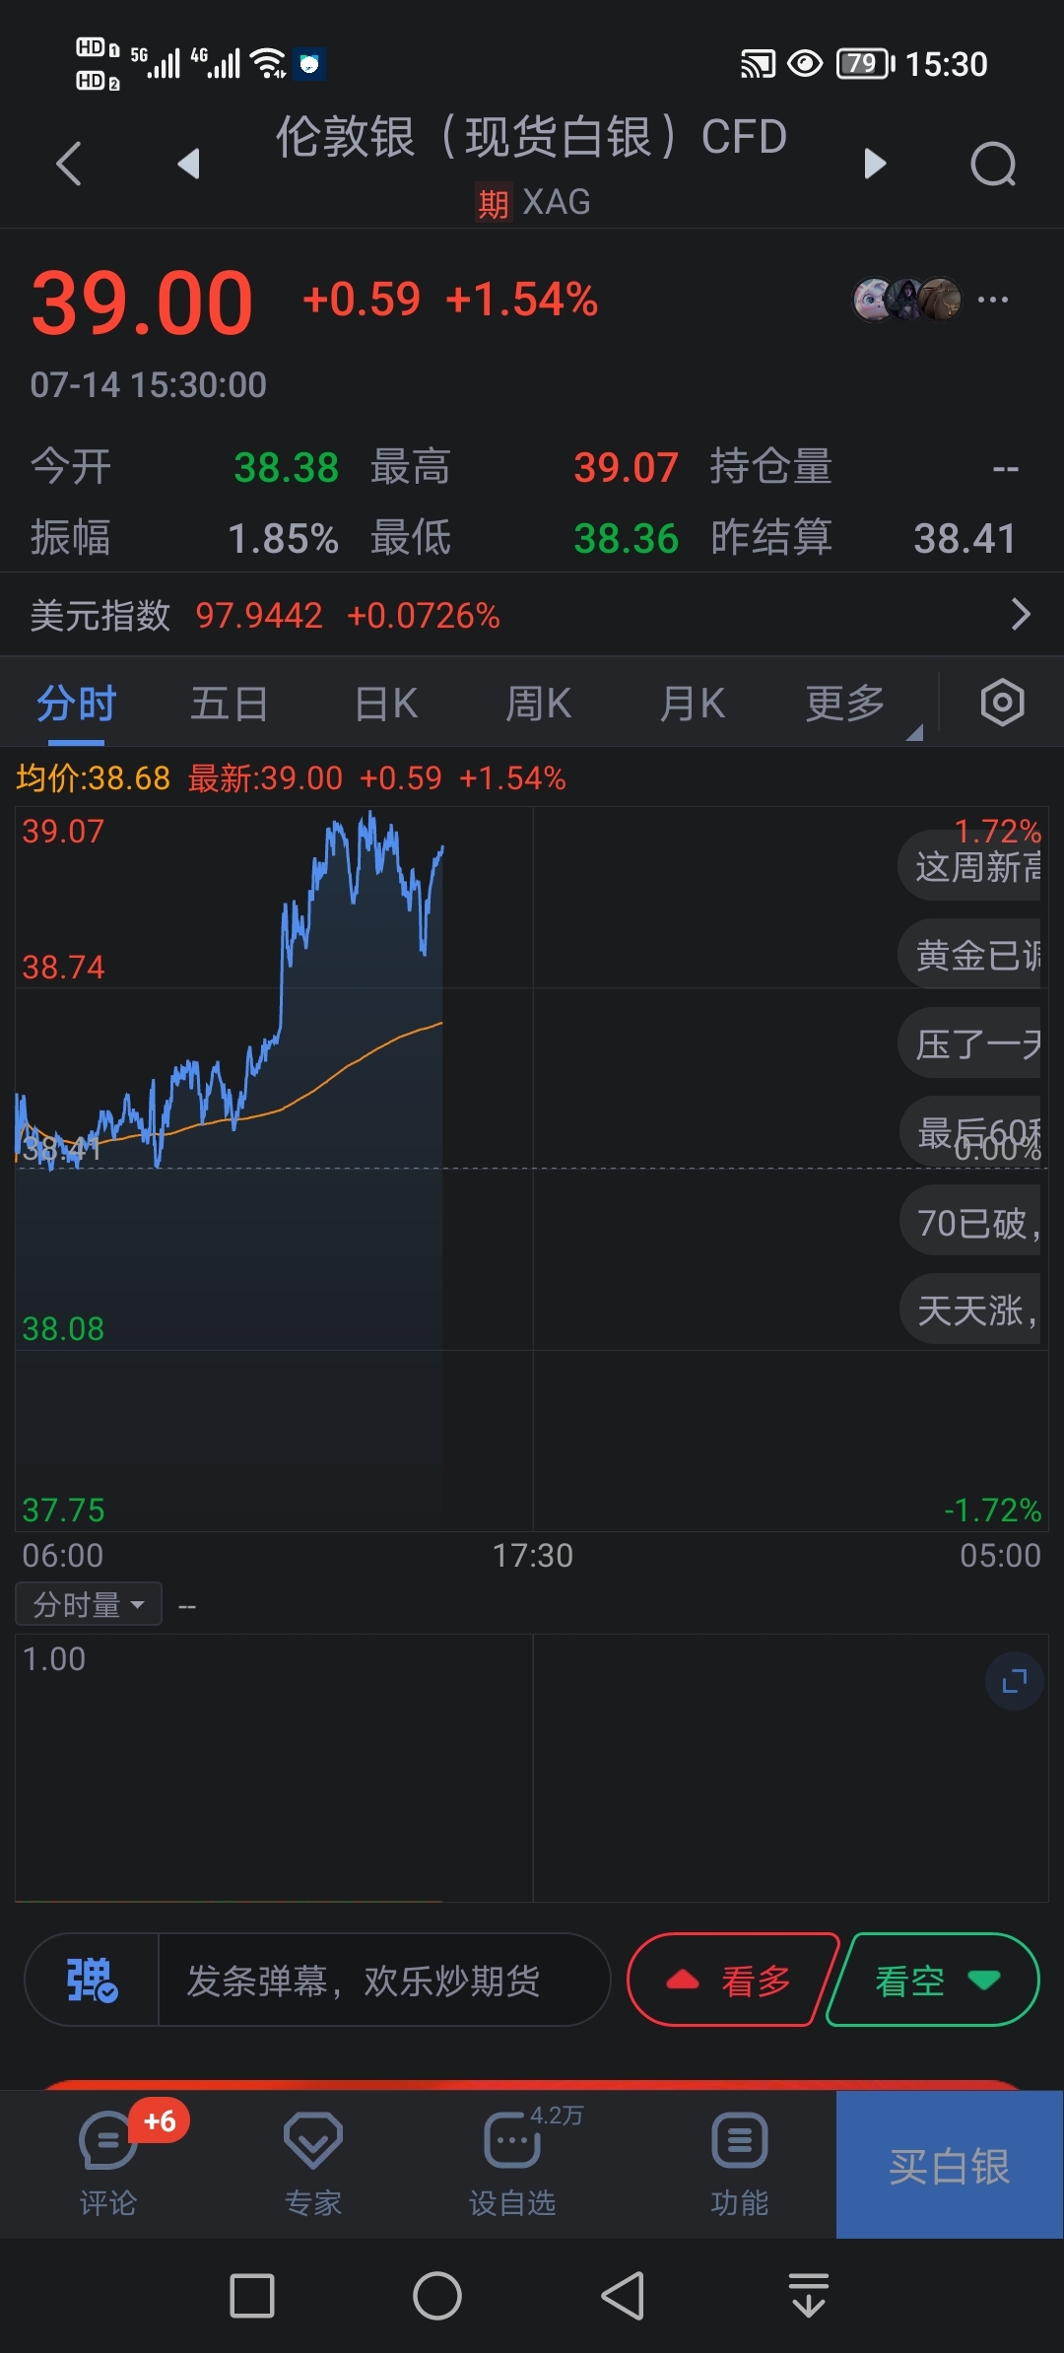Tap the 最低 38.36 value
Image resolution: width=1064 pixels, height=2353 pixels.
[626, 538]
